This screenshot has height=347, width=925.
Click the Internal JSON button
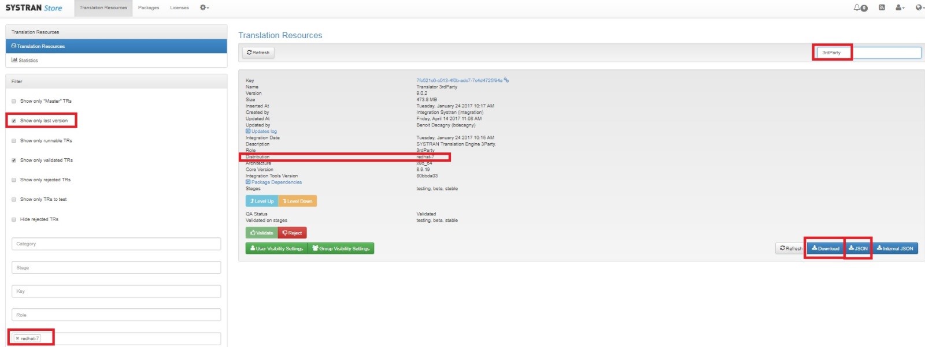895,248
